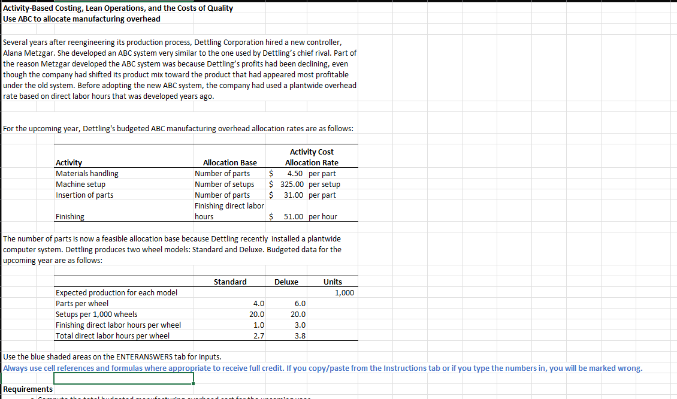The image size is (677, 399).
Task: Select the 'Requirements' heading cell
Action: [28, 389]
